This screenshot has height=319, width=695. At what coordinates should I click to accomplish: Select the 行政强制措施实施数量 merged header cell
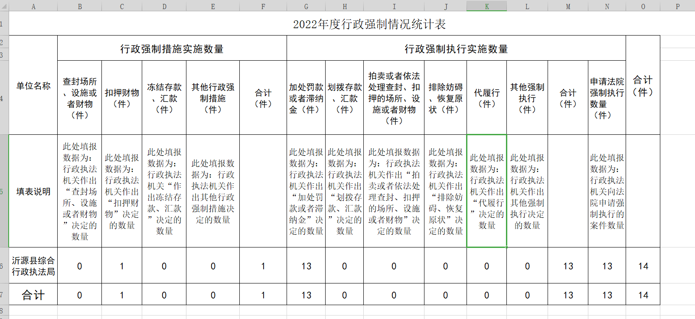(172, 49)
